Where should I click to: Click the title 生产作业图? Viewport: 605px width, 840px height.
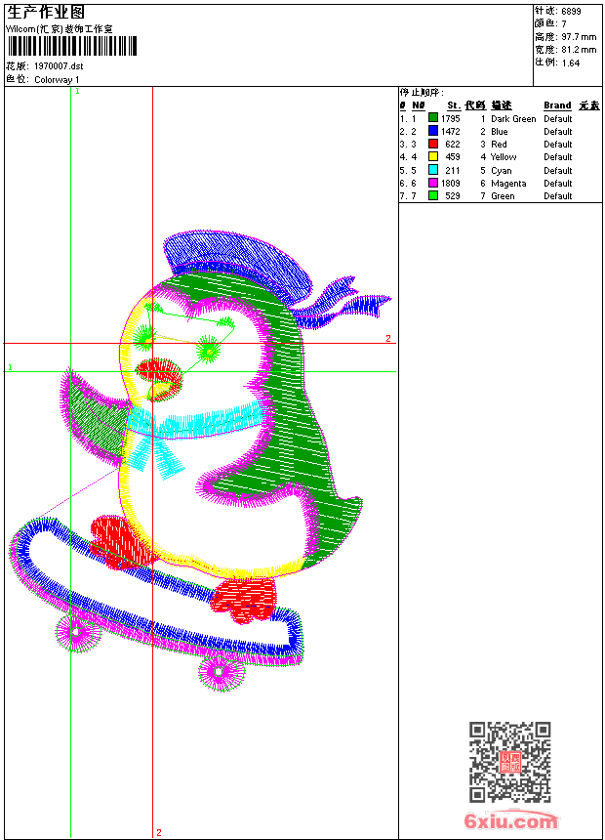(x=46, y=13)
